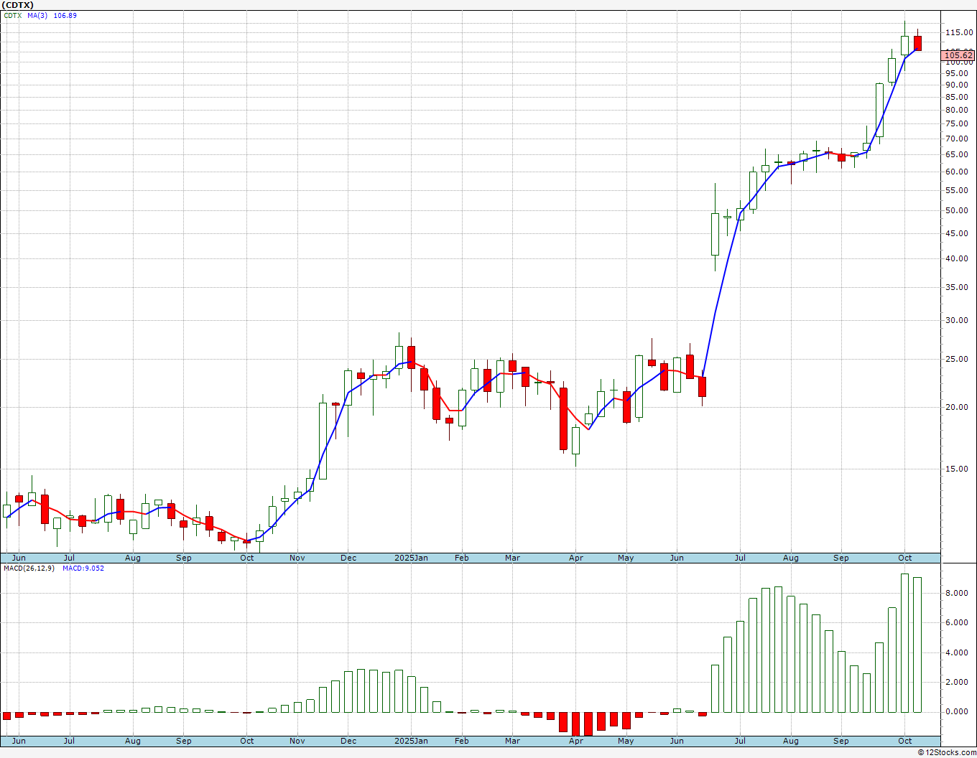Click Feb on the price chart time axis
977x758 pixels.
pyautogui.click(x=462, y=558)
